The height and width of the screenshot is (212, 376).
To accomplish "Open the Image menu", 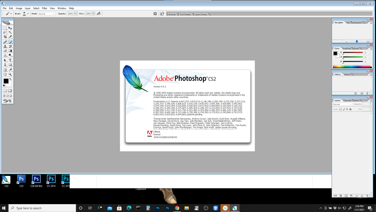I will [x=19, y=8].
